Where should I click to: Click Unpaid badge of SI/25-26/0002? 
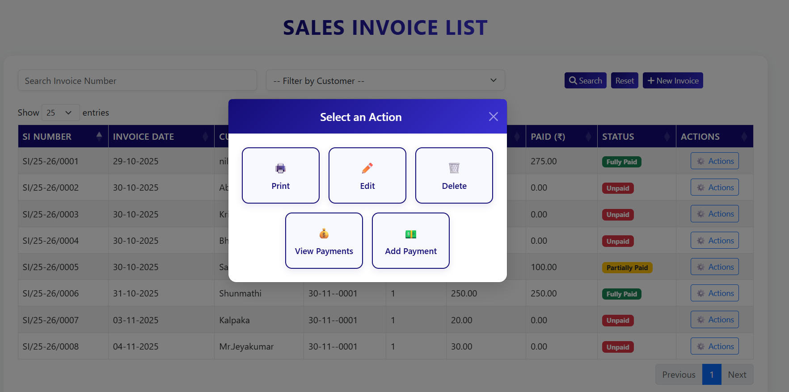point(618,188)
